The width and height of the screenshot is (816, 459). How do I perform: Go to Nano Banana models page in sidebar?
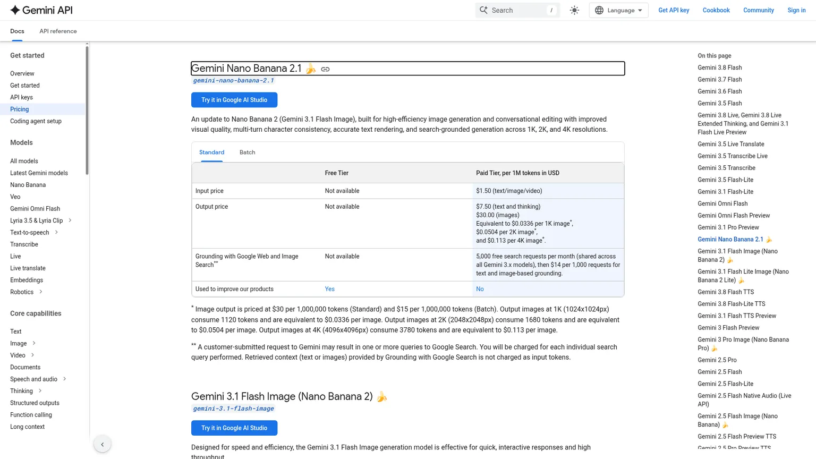pyautogui.click(x=28, y=185)
